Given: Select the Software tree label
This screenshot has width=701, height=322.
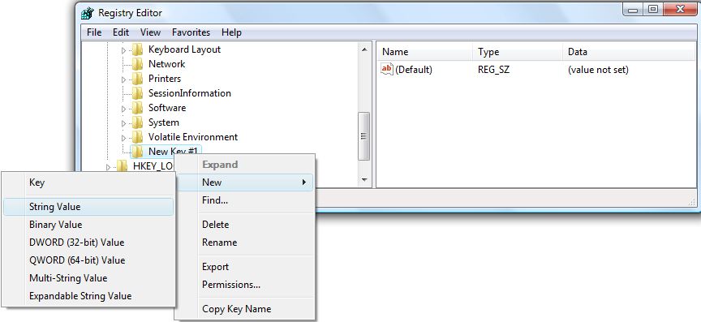Looking at the screenshot, I should [x=167, y=108].
